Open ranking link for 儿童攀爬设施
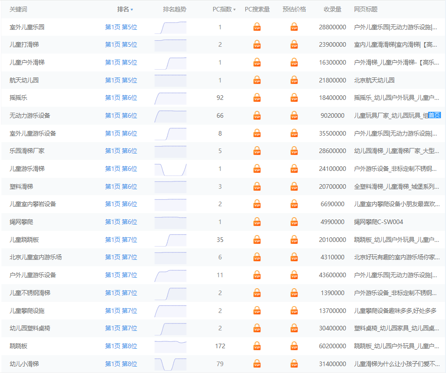The image size is (446, 373). pyautogui.click(x=121, y=311)
